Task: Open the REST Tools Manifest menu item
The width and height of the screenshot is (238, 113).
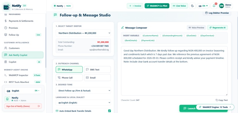Action: click(x=23, y=82)
